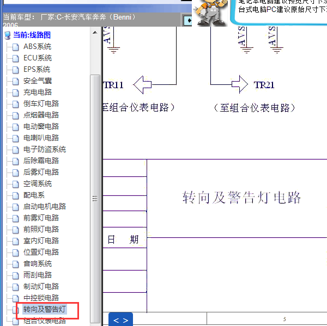Click the document icon next to ABS系统
Screen dimensions: 327x326
coord(16,47)
